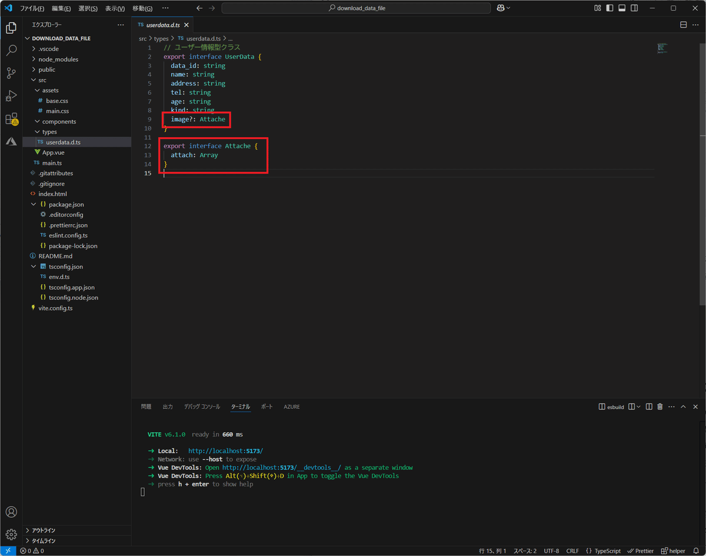This screenshot has width=706, height=556.
Task: Kill the terminal with the trash icon
Action: (x=660, y=406)
